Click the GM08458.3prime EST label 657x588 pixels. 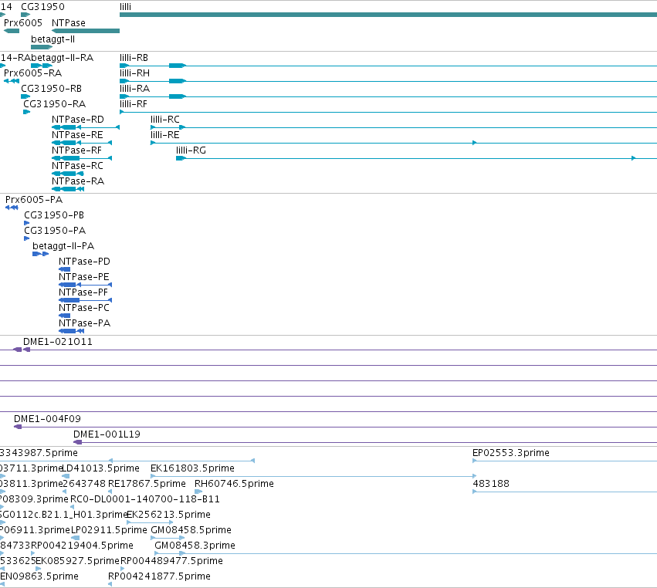195,546
